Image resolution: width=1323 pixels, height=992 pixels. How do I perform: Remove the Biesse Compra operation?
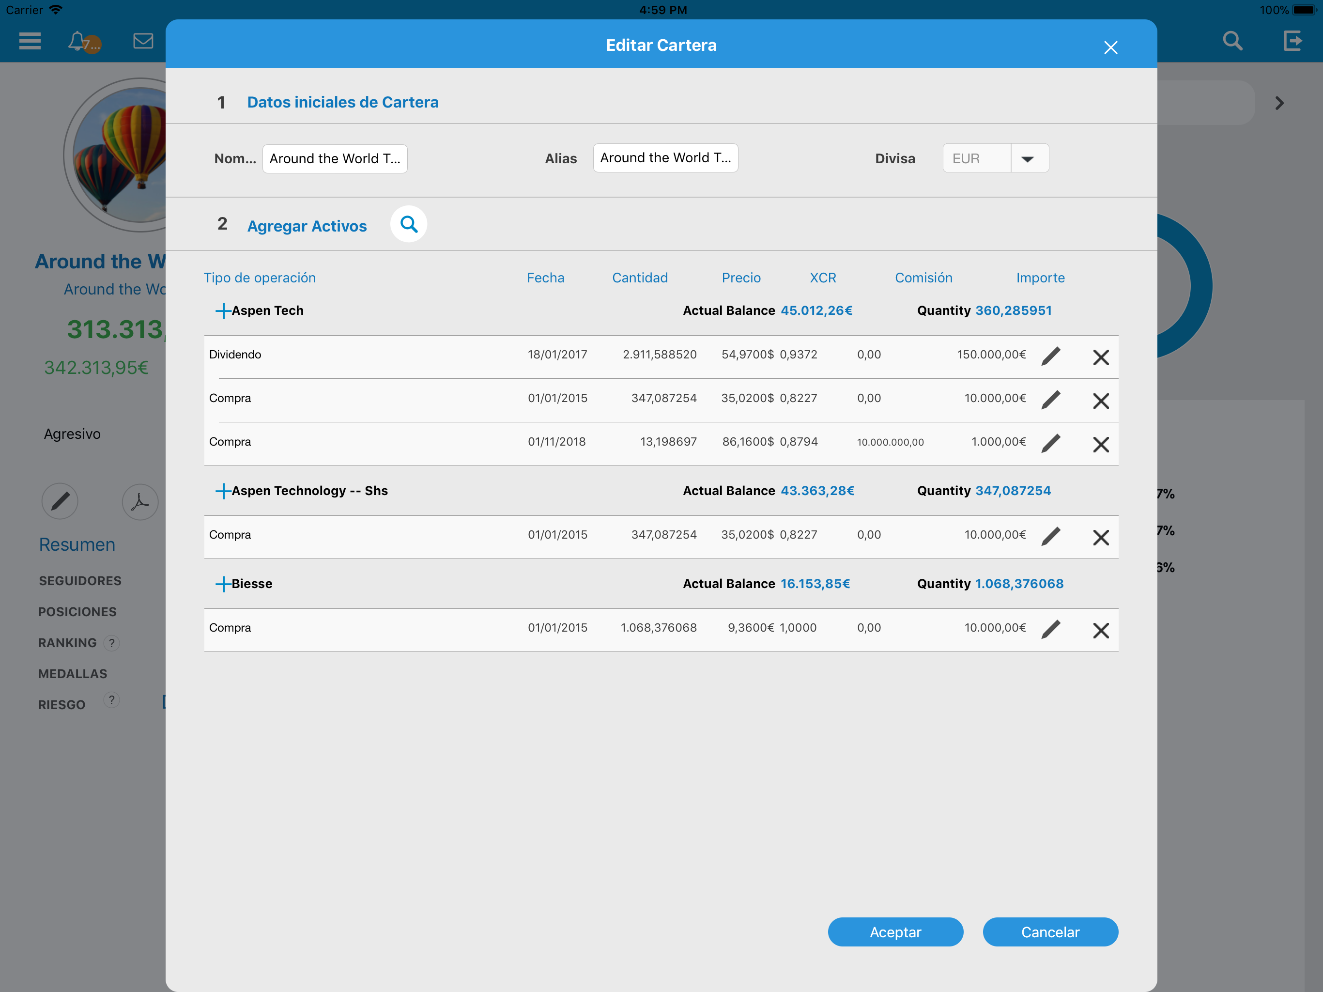coord(1101,630)
